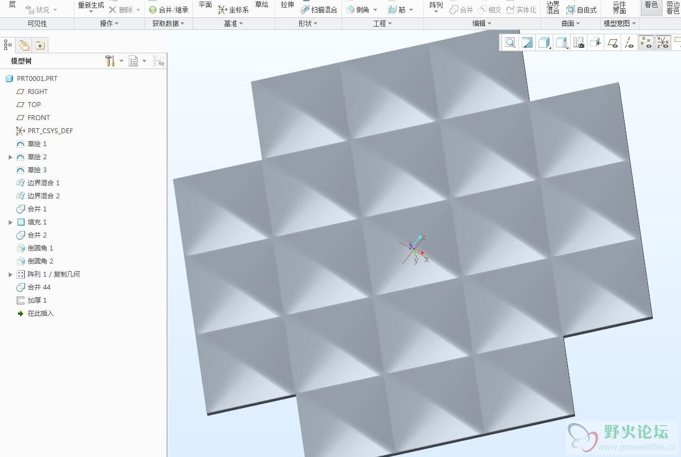Select 合并 2 merge feature
Image resolution: width=681 pixels, height=457 pixels.
click(32, 235)
